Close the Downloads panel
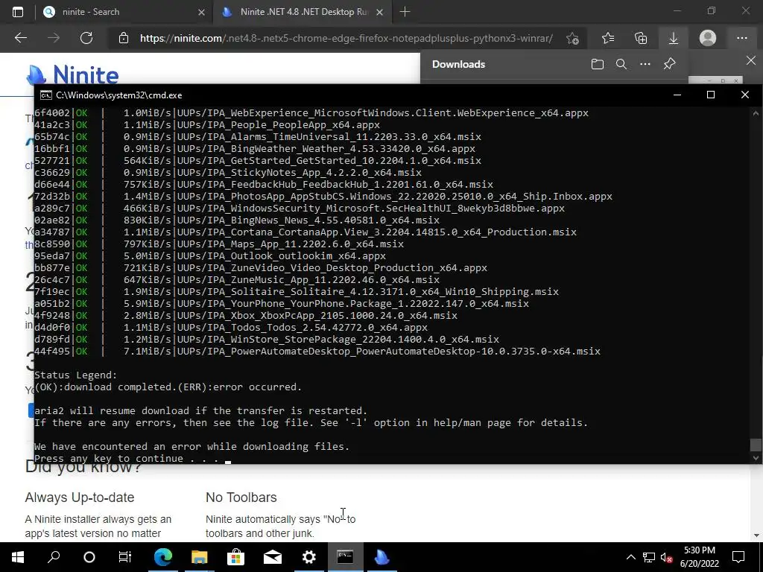The height and width of the screenshot is (572, 763). [x=751, y=61]
